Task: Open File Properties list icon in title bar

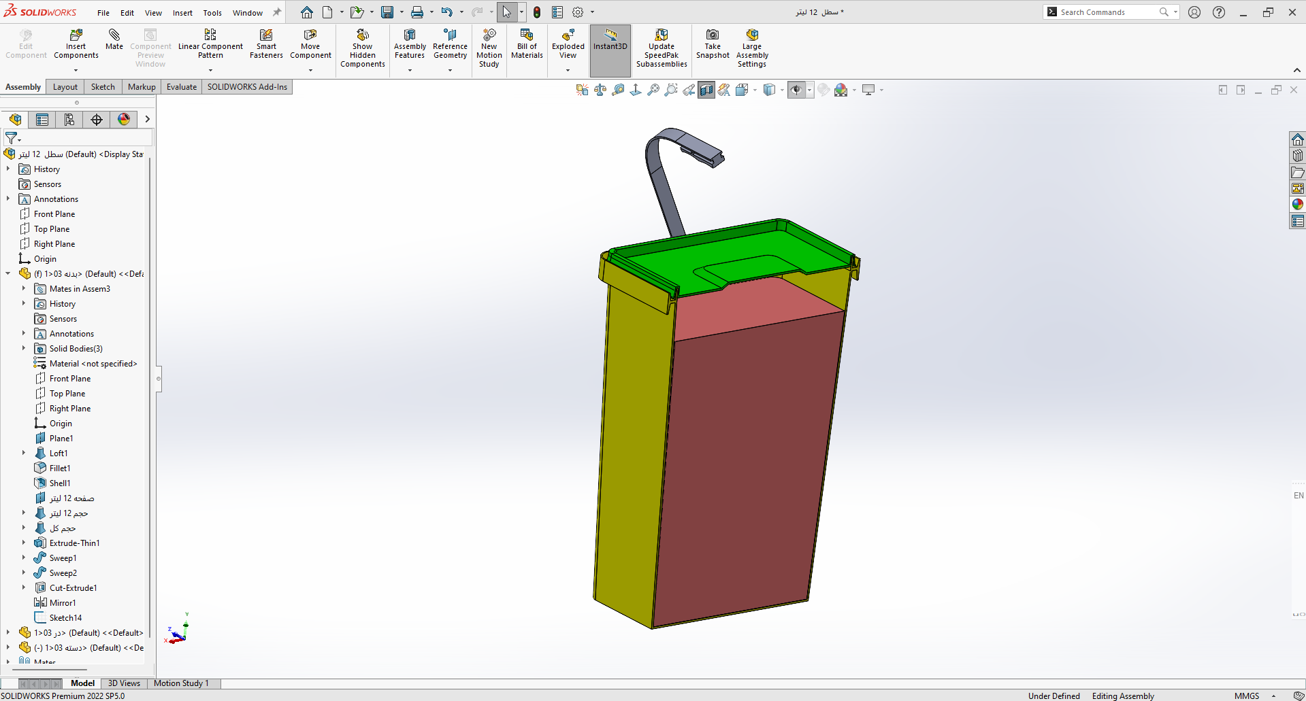Action: (x=557, y=12)
